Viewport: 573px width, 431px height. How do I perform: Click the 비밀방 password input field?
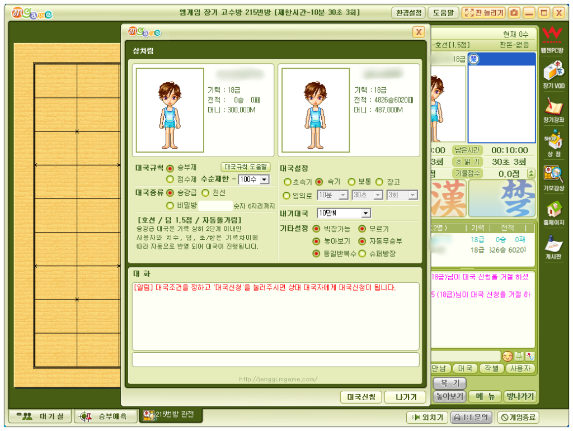point(215,206)
